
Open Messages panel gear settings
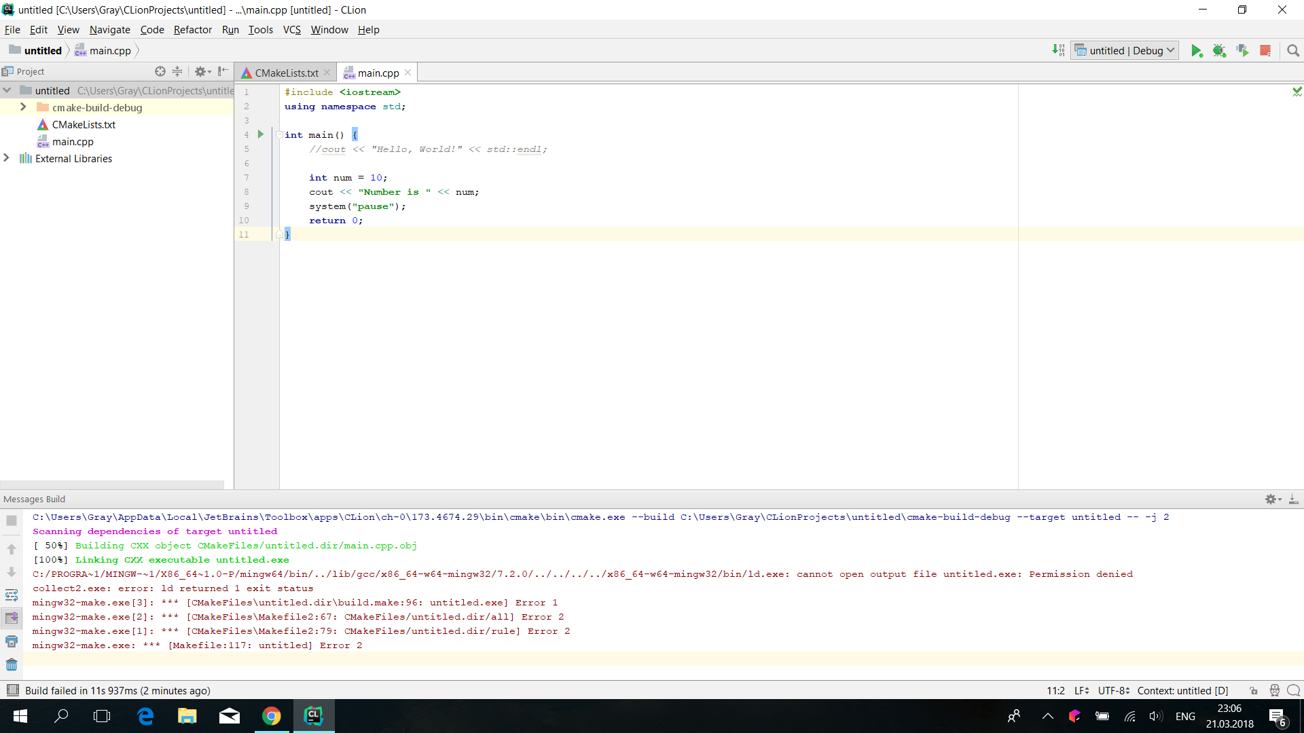[x=1273, y=499]
